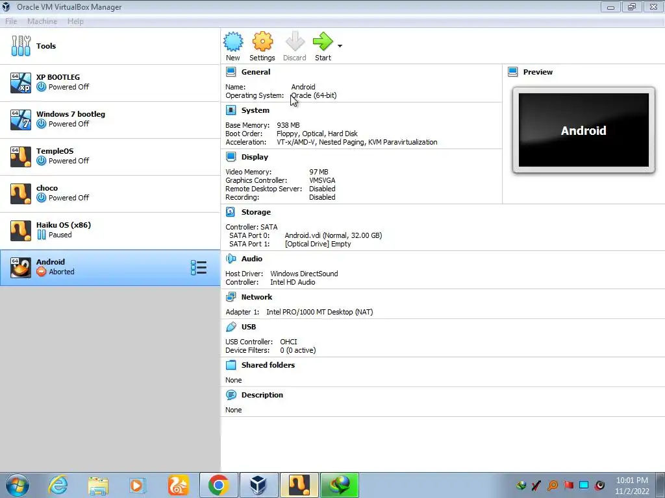Image resolution: width=665 pixels, height=498 pixels.
Task: Select the choco machine icon
Action: pos(21,193)
